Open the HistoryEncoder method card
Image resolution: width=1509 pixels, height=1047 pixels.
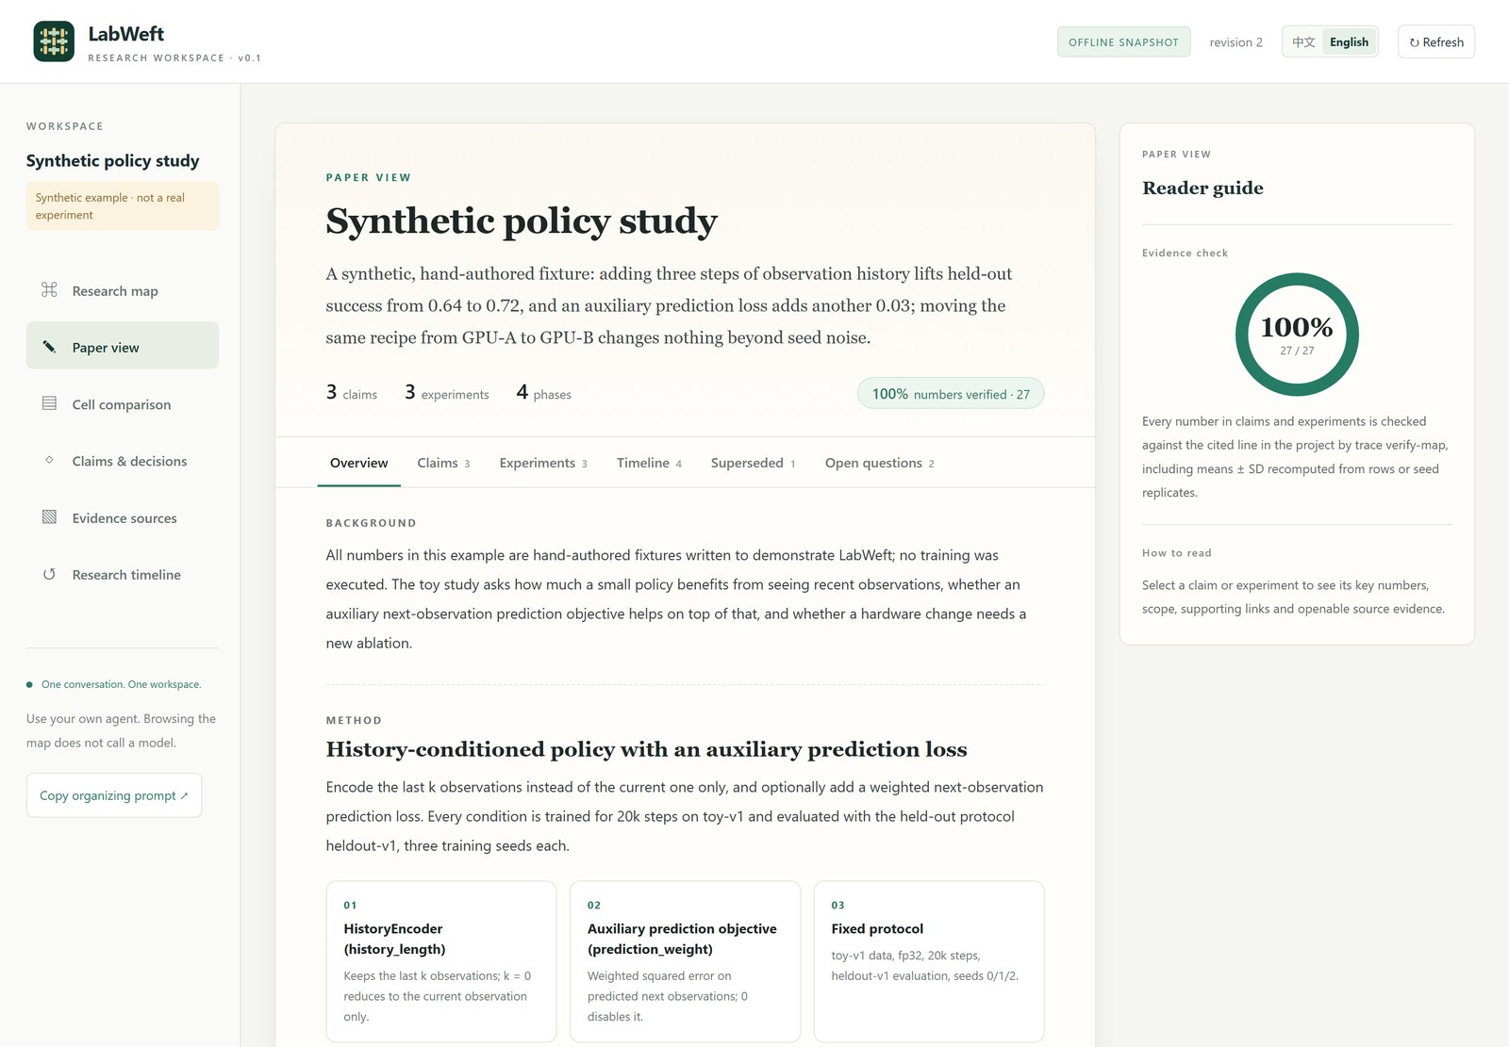click(441, 961)
